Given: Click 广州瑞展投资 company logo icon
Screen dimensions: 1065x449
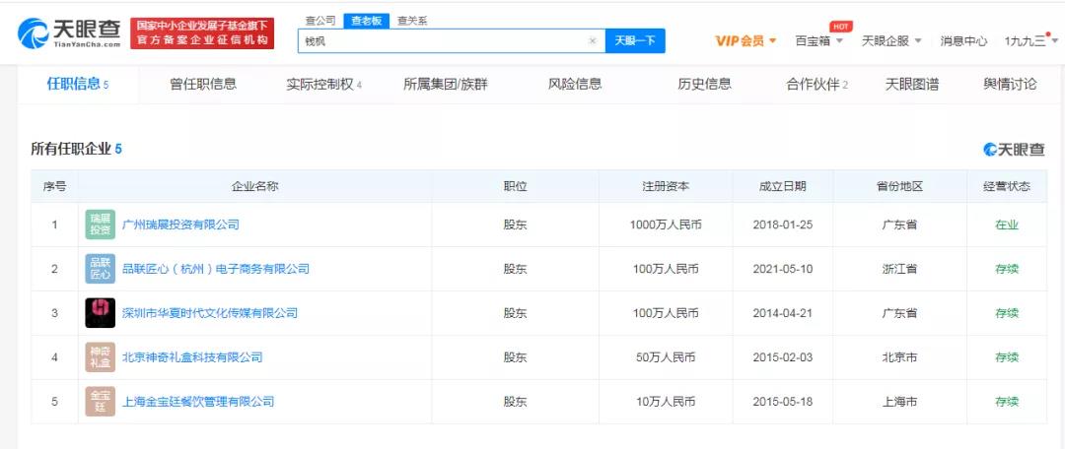Looking at the screenshot, I should (x=100, y=224).
